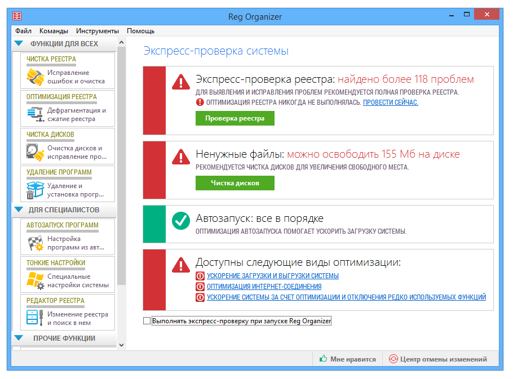Click thumbs-up icon in status bar
This screenshot has height=379, width=513.
pos(323,358)
